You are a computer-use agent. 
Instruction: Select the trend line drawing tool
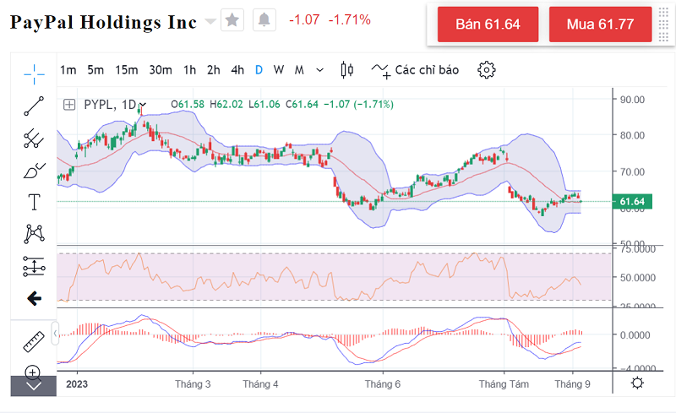[x=34, y=106]
